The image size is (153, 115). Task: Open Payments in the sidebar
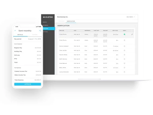[46, 25]
